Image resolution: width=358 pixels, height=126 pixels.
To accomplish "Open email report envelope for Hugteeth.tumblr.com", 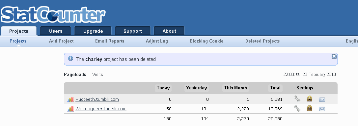I will tap(322, 99).
